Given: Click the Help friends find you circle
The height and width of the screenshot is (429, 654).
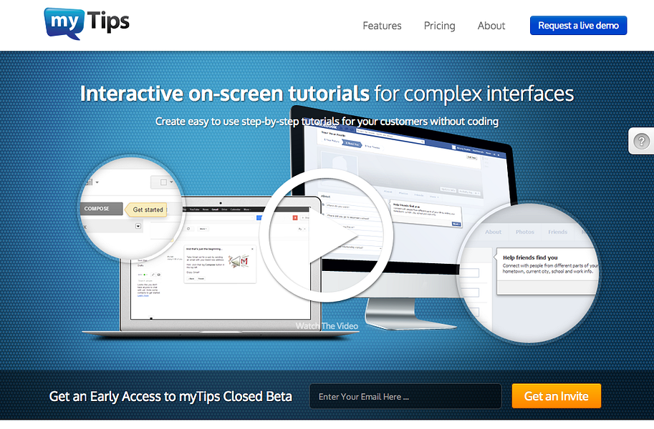Looking at the screenshot, I should pos(529,273).
